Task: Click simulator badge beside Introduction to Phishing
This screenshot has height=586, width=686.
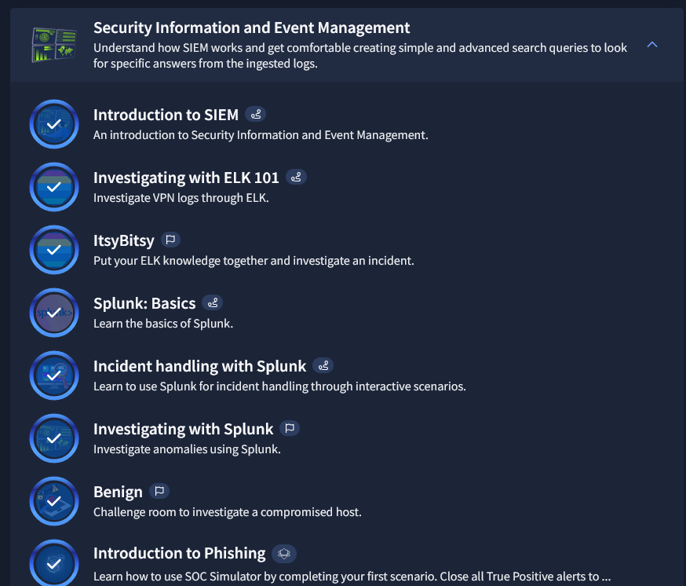Action: pos(284,555)
